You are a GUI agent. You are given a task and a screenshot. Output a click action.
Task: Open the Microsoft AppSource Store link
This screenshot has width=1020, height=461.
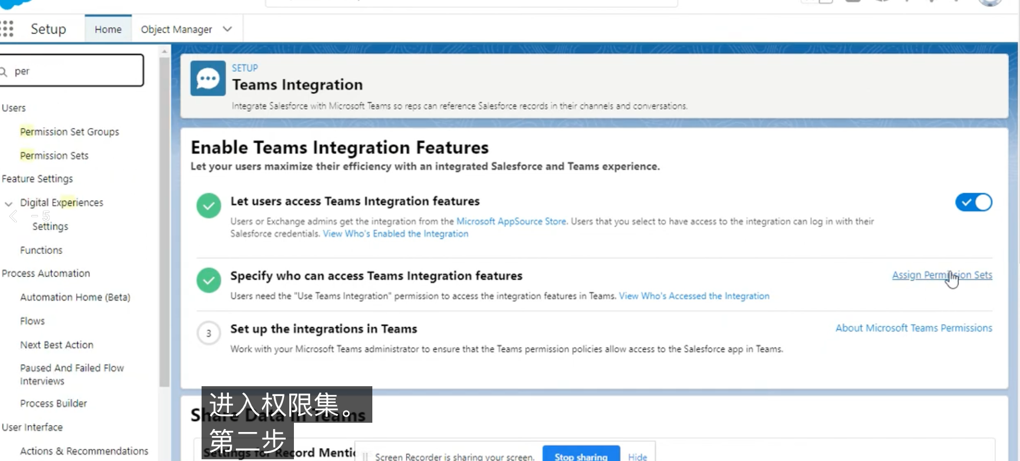(x=511, y=221)
